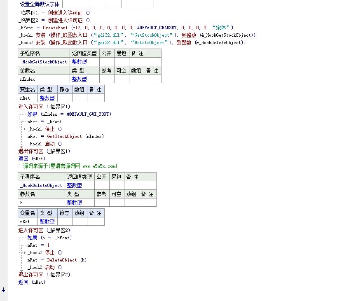
Task: Select the _HookGetStockObject subroutine name cell
Action: pos(44,62)
